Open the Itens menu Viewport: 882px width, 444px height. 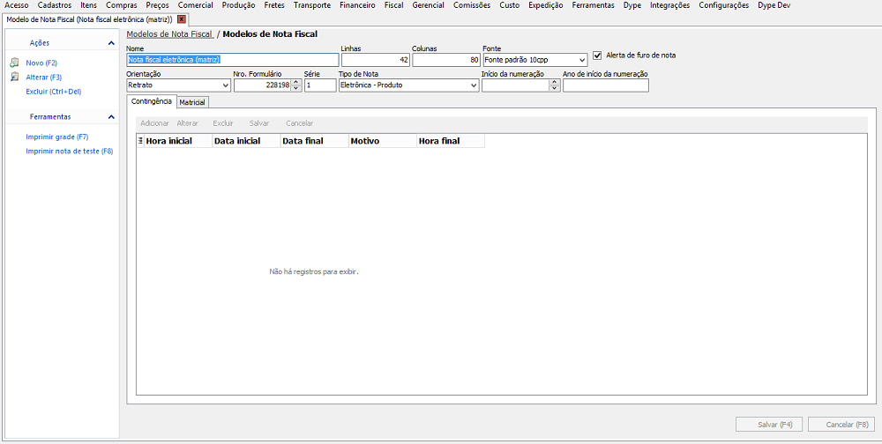[88, 5]
